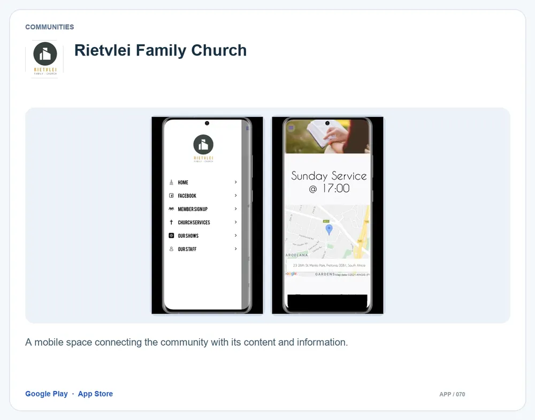
Task: Click the Bible photo header image
Action: pos(327,136)
